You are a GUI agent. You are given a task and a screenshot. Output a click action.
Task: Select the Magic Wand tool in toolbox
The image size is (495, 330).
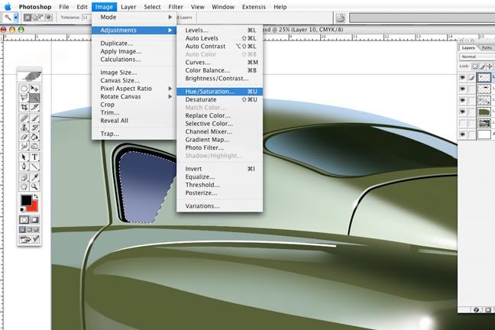(34, 98)
